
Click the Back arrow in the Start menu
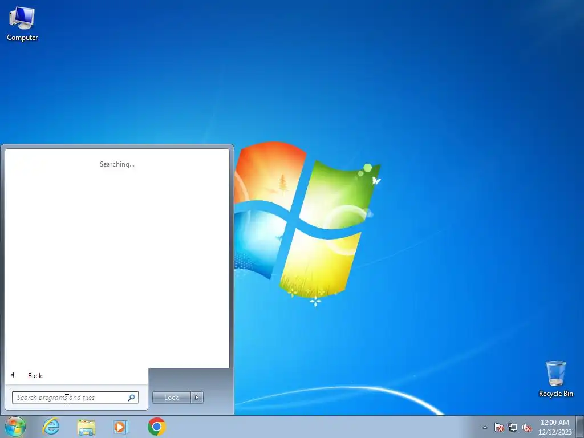(13, 375)
